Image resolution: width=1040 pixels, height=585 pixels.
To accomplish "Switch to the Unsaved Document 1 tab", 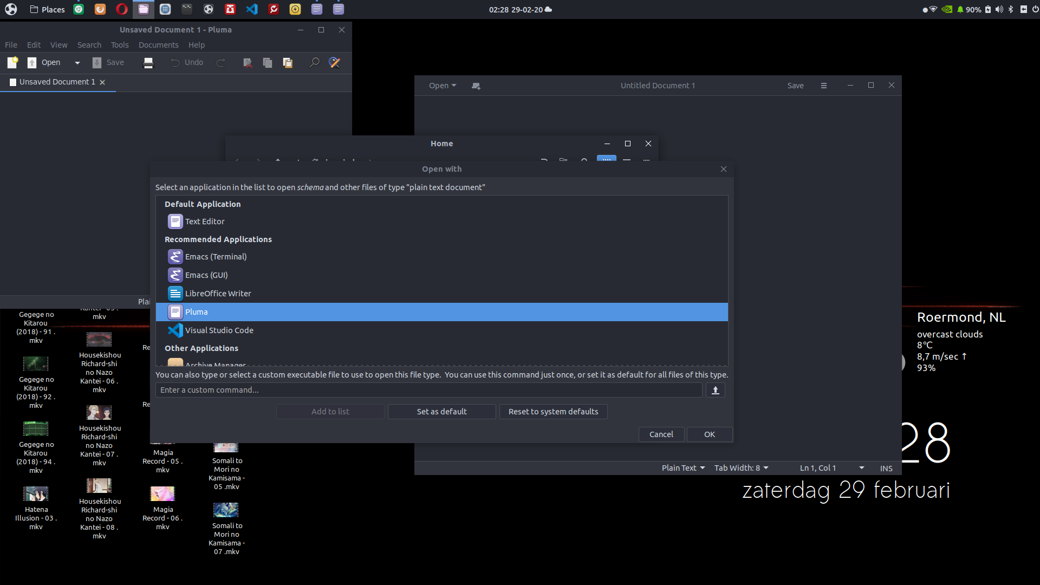I will click(x=57, y=82).
